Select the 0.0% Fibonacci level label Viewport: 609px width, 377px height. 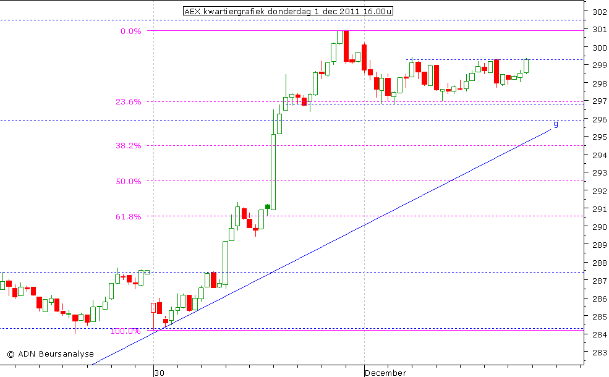point(132,31)
